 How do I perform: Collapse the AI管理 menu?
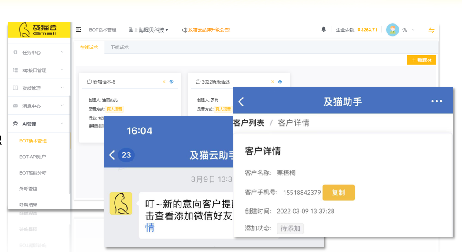click(x=62, y=123)
